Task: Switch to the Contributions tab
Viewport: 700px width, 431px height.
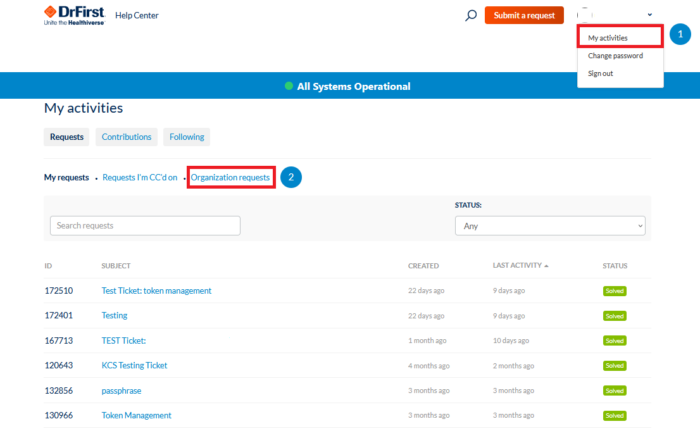Action: [x=127, y=137]
